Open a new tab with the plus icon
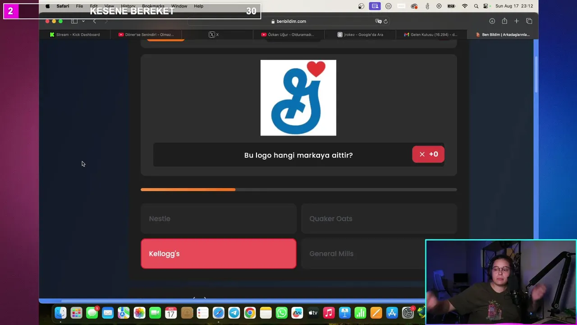Screen dimensions: 577x325 click(517, 21)
